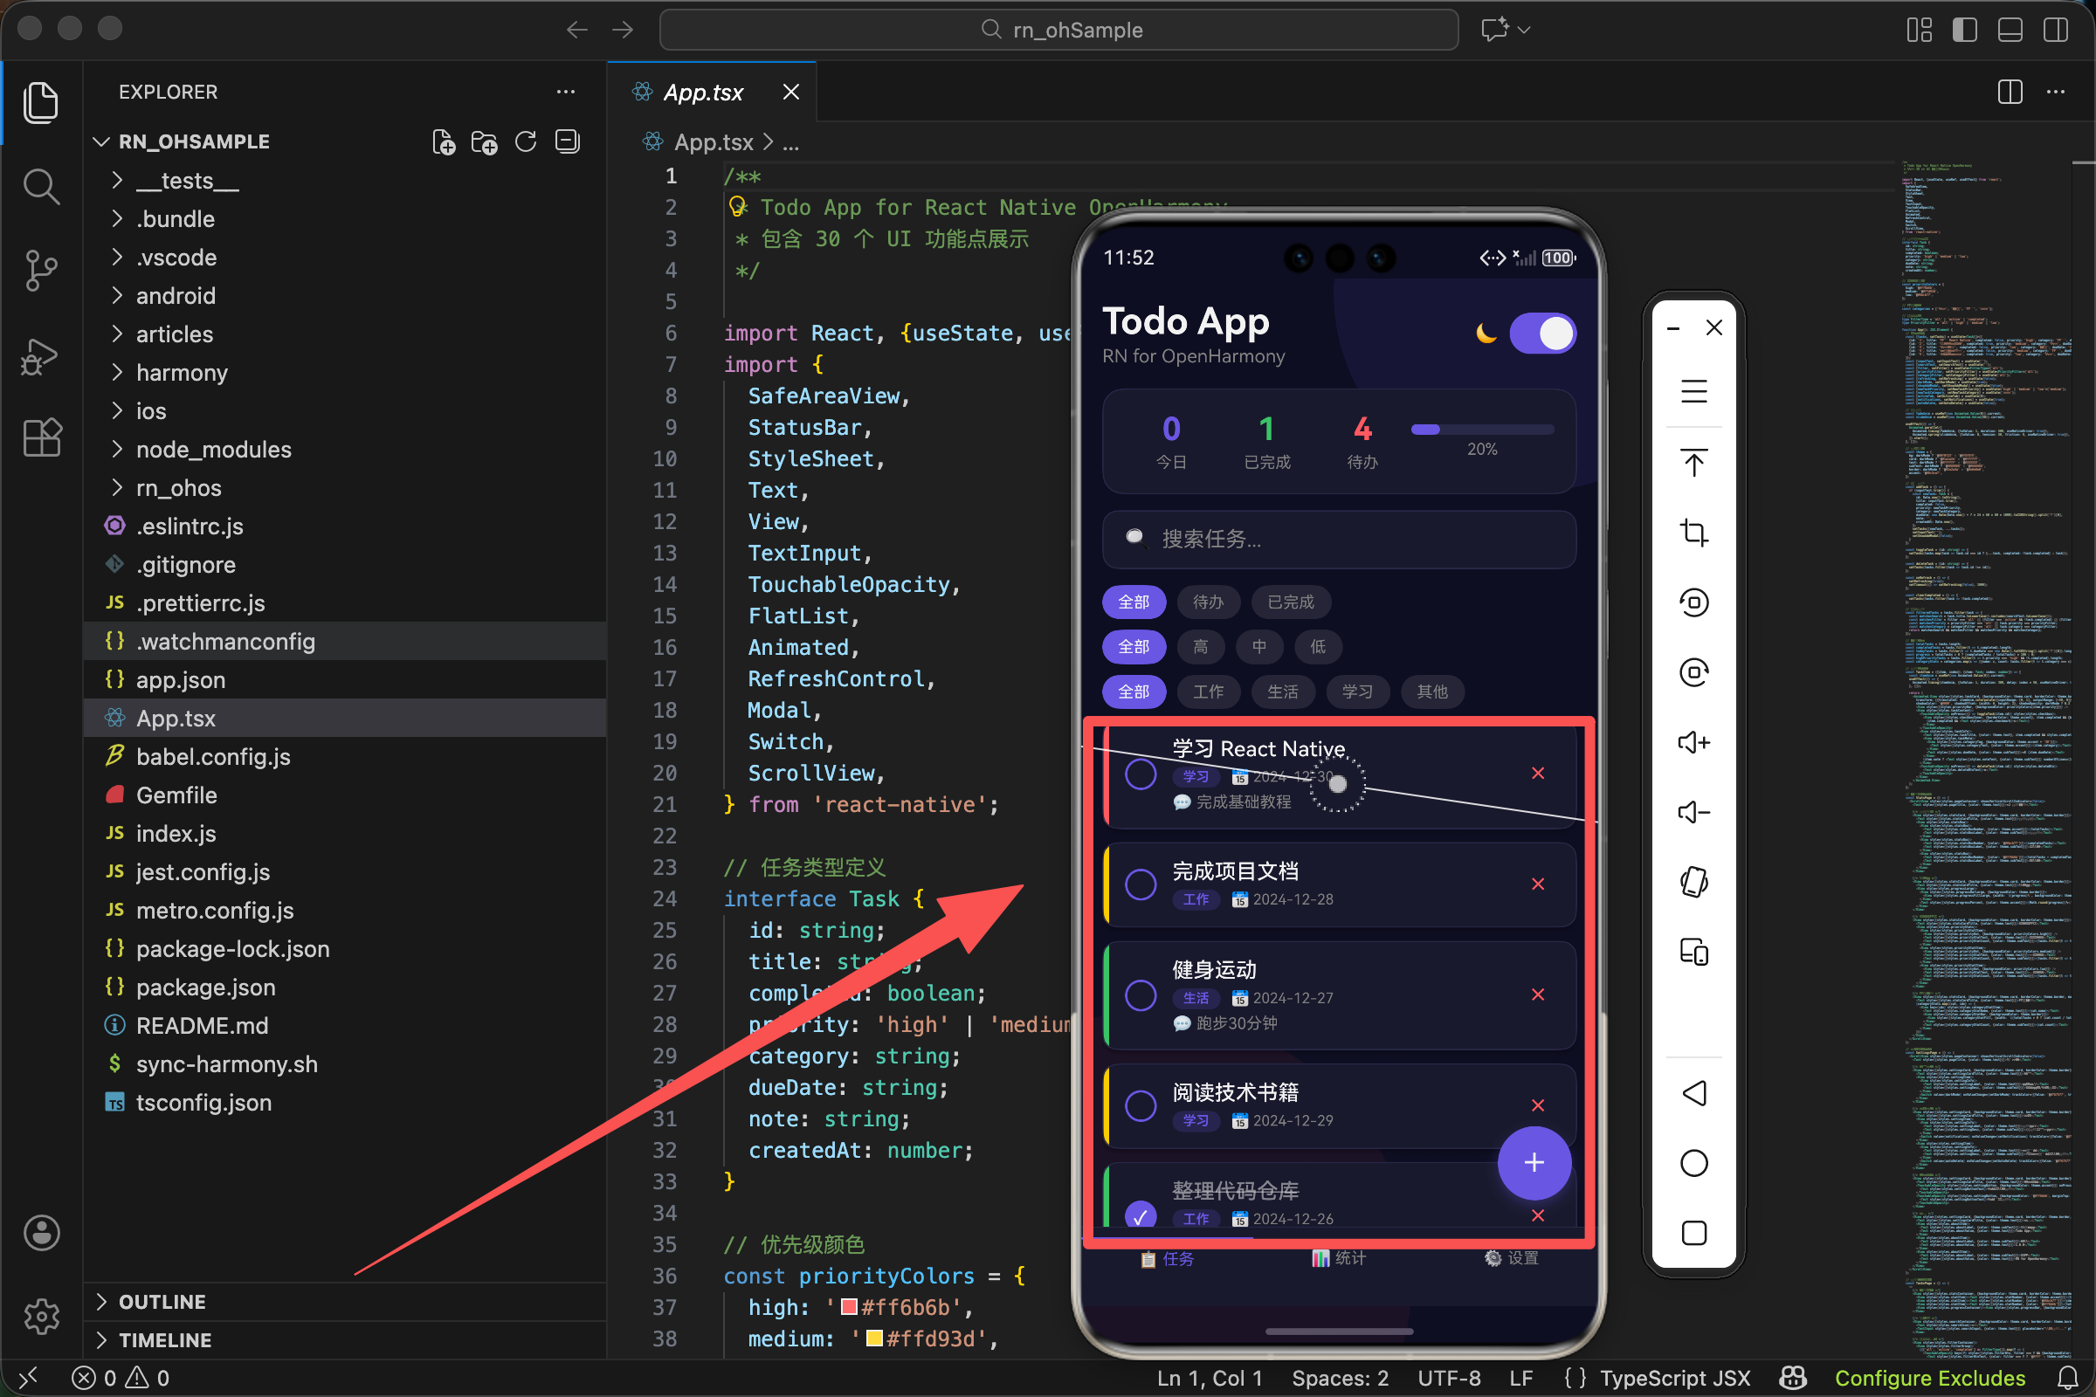Open the Source Control view
This screenshot has width=2096, height=1397.
coord(41,270)
